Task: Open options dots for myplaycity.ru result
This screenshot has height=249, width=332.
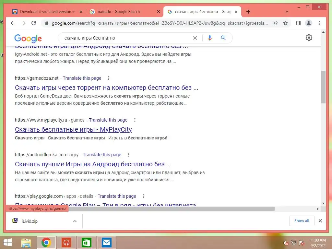Action: coord(135,120)
